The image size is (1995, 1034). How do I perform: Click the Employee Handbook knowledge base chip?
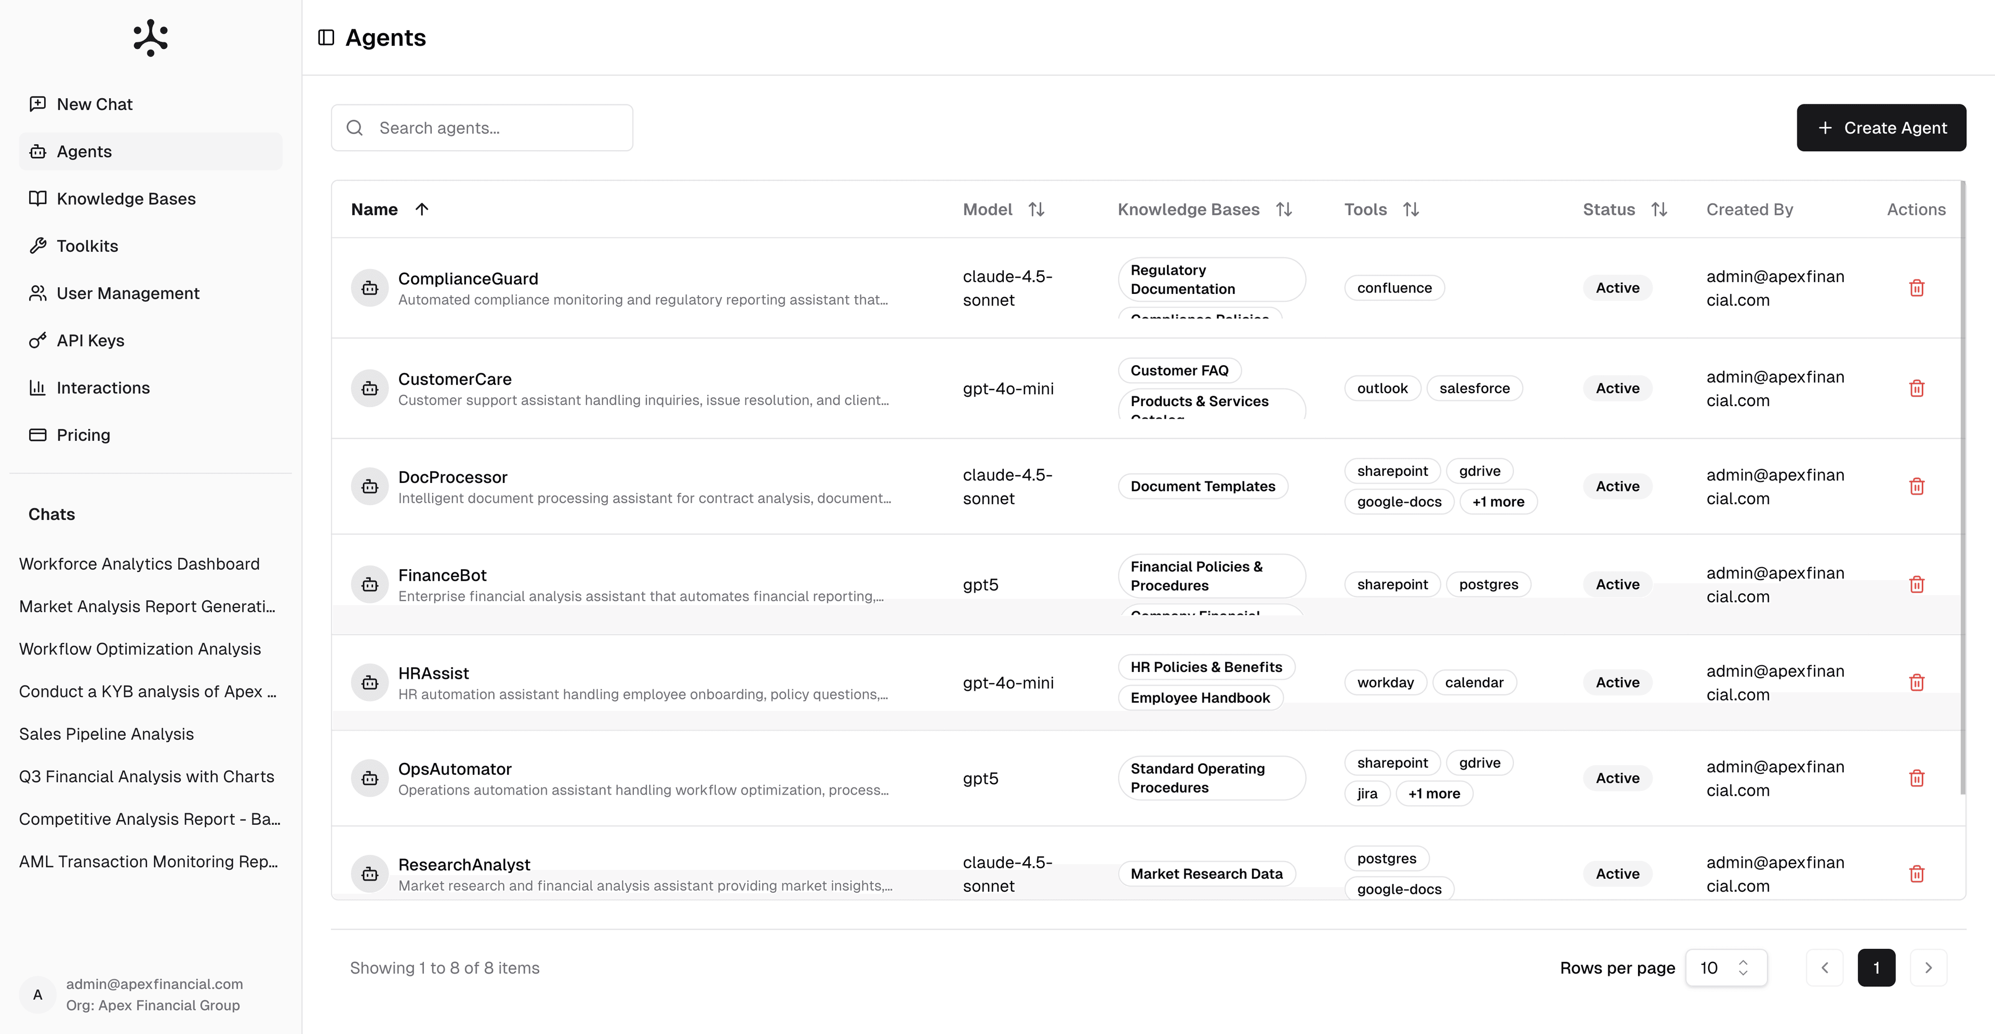click(1201, 697)
